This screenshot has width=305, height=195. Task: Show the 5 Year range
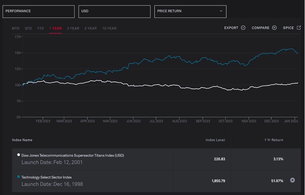(90, 28)
